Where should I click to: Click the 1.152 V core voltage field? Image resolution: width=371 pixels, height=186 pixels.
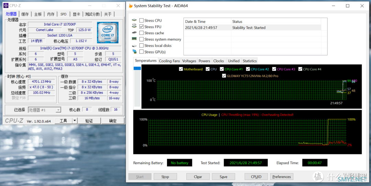[x=81, y=41]
